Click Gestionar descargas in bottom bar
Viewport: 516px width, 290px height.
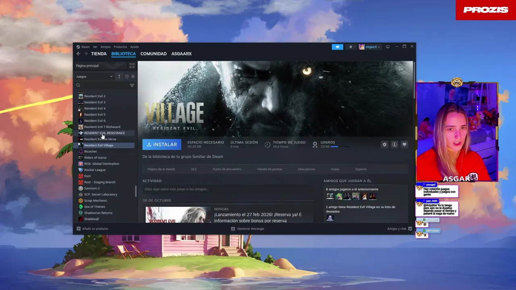251,229
